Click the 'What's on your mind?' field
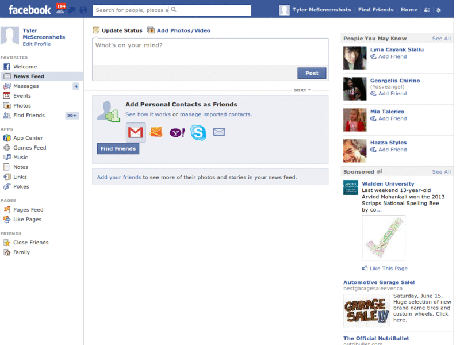The width and height of the screenshot is (460, 345). (x=210, y=52)
